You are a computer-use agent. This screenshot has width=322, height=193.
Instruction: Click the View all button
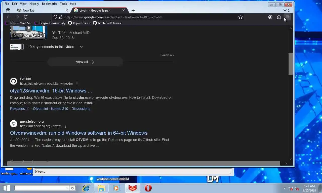[x=85, y=62]
